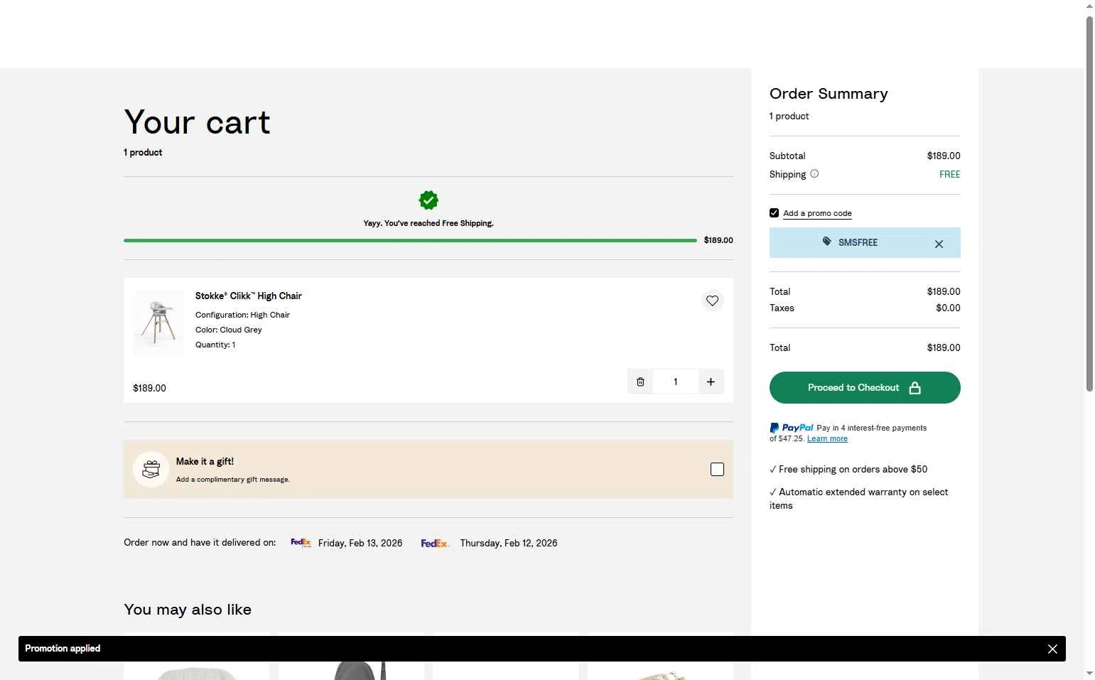The height and width of the screenshot is (680, 1095).
Task: Dismiss the Promotion applied notification
Action: pos(1052,649)
